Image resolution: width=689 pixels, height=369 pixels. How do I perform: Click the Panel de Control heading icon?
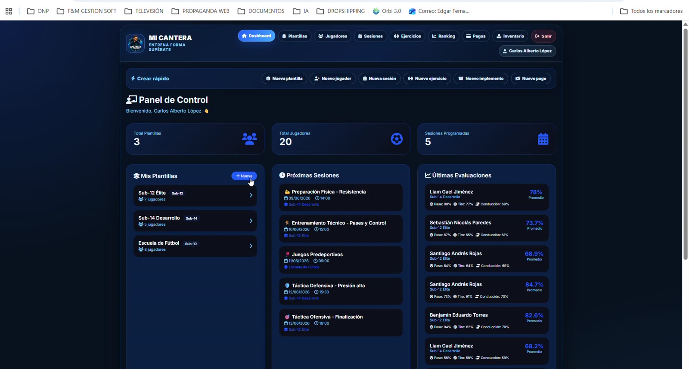click(131, 100)
